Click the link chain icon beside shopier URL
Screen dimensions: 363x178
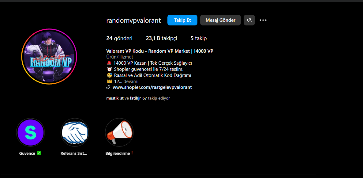108,87
